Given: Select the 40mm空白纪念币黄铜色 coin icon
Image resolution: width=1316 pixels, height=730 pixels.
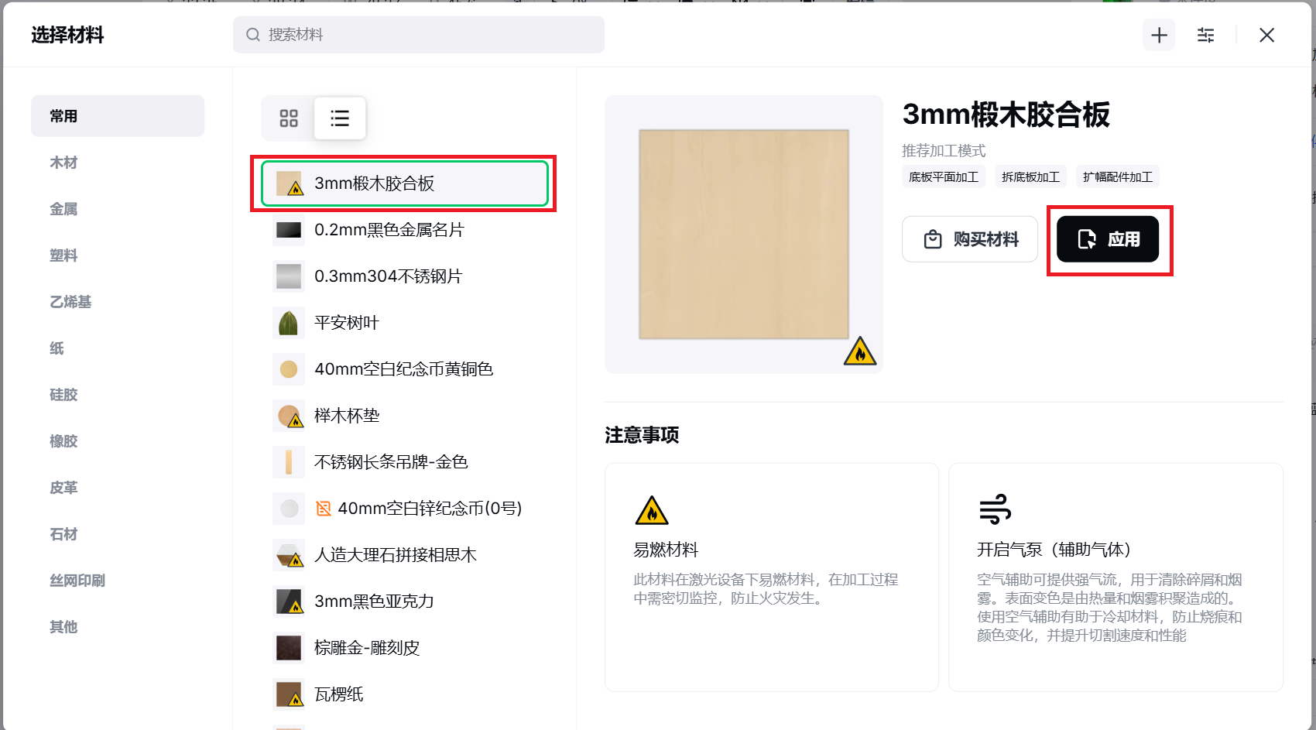Looking at the screenshot, I should pos(289,369).
